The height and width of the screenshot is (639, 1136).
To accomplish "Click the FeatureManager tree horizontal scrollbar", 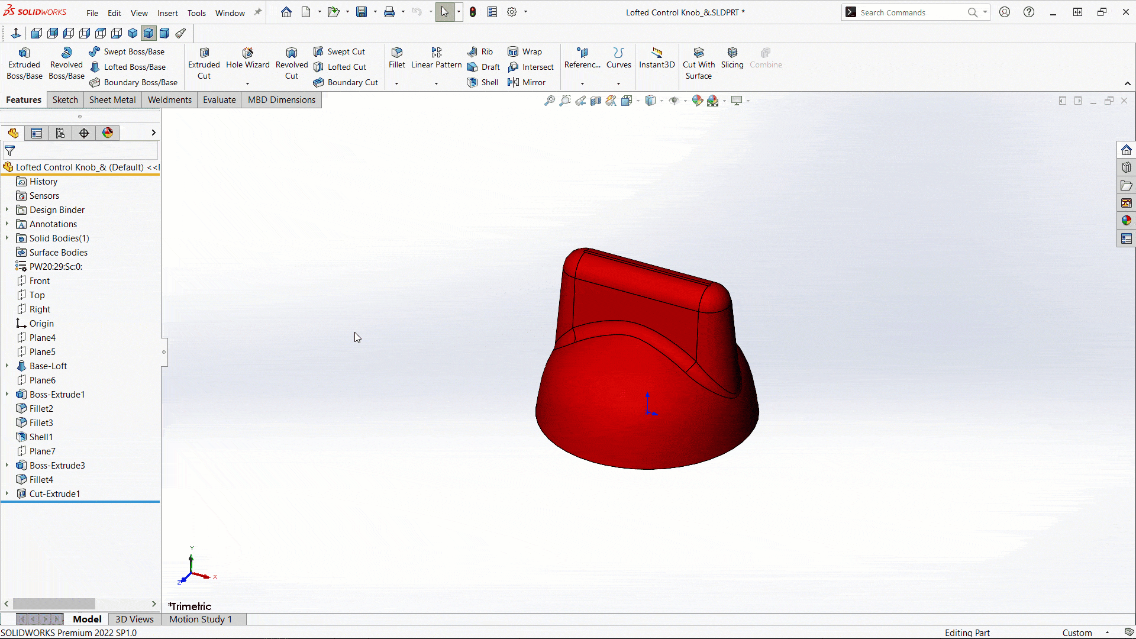I will point(54,604).
